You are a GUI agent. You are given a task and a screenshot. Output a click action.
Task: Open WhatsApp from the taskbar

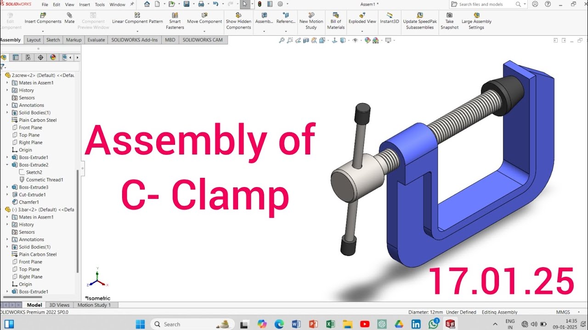[x=433, y=324]
